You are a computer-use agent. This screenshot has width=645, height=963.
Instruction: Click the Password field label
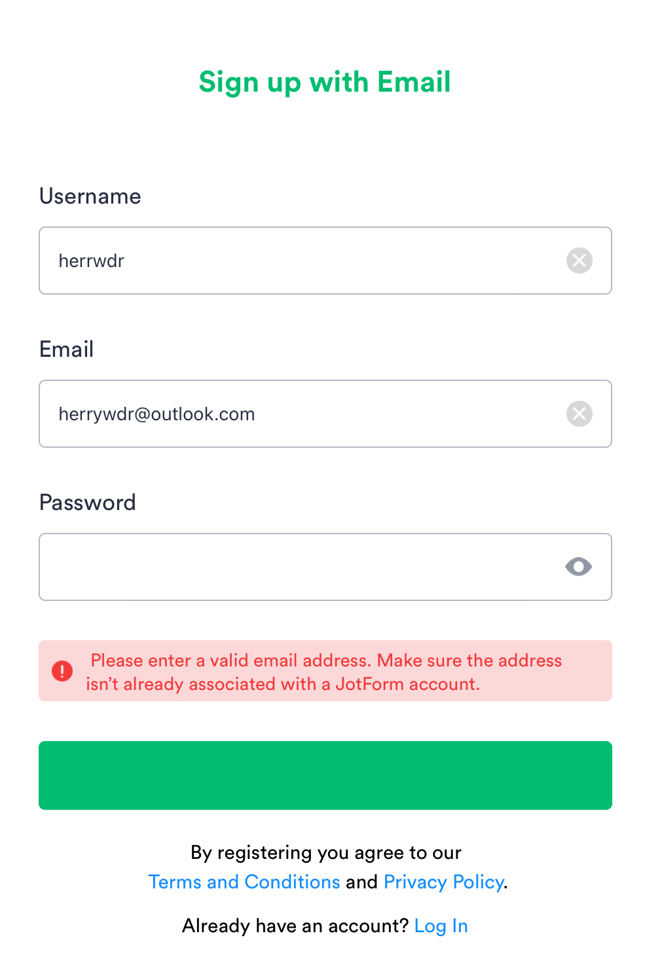pos(88,503)
